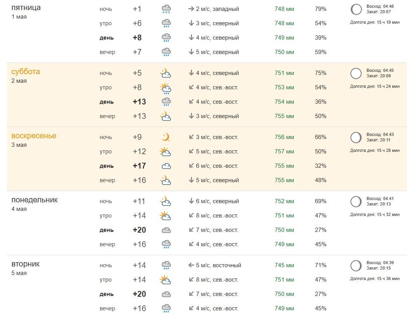Click the partly sunny icon for Monday morning
This screenshot has width=407, height=315.
[166, 216]
